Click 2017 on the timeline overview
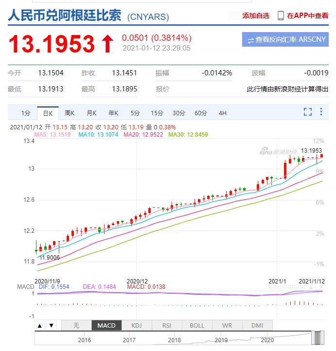The width and height of the screenshot is (336, 351). tap(129, 340)
